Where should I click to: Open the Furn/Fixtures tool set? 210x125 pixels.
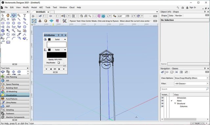pyautogui.click(x=15, y=99)
